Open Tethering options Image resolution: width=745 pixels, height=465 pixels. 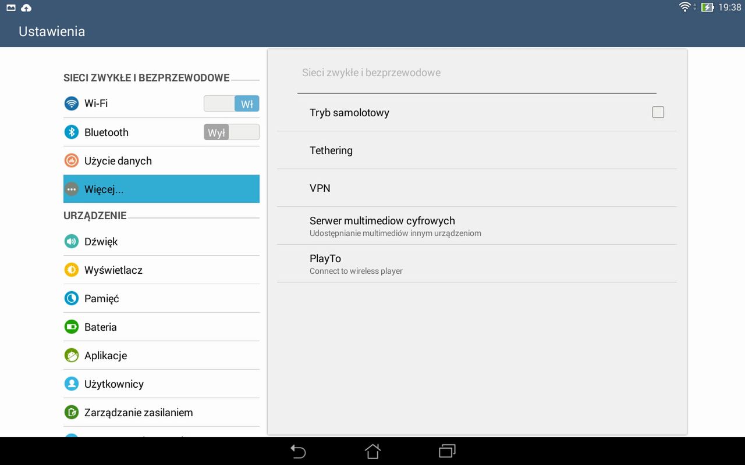point(477,150)
